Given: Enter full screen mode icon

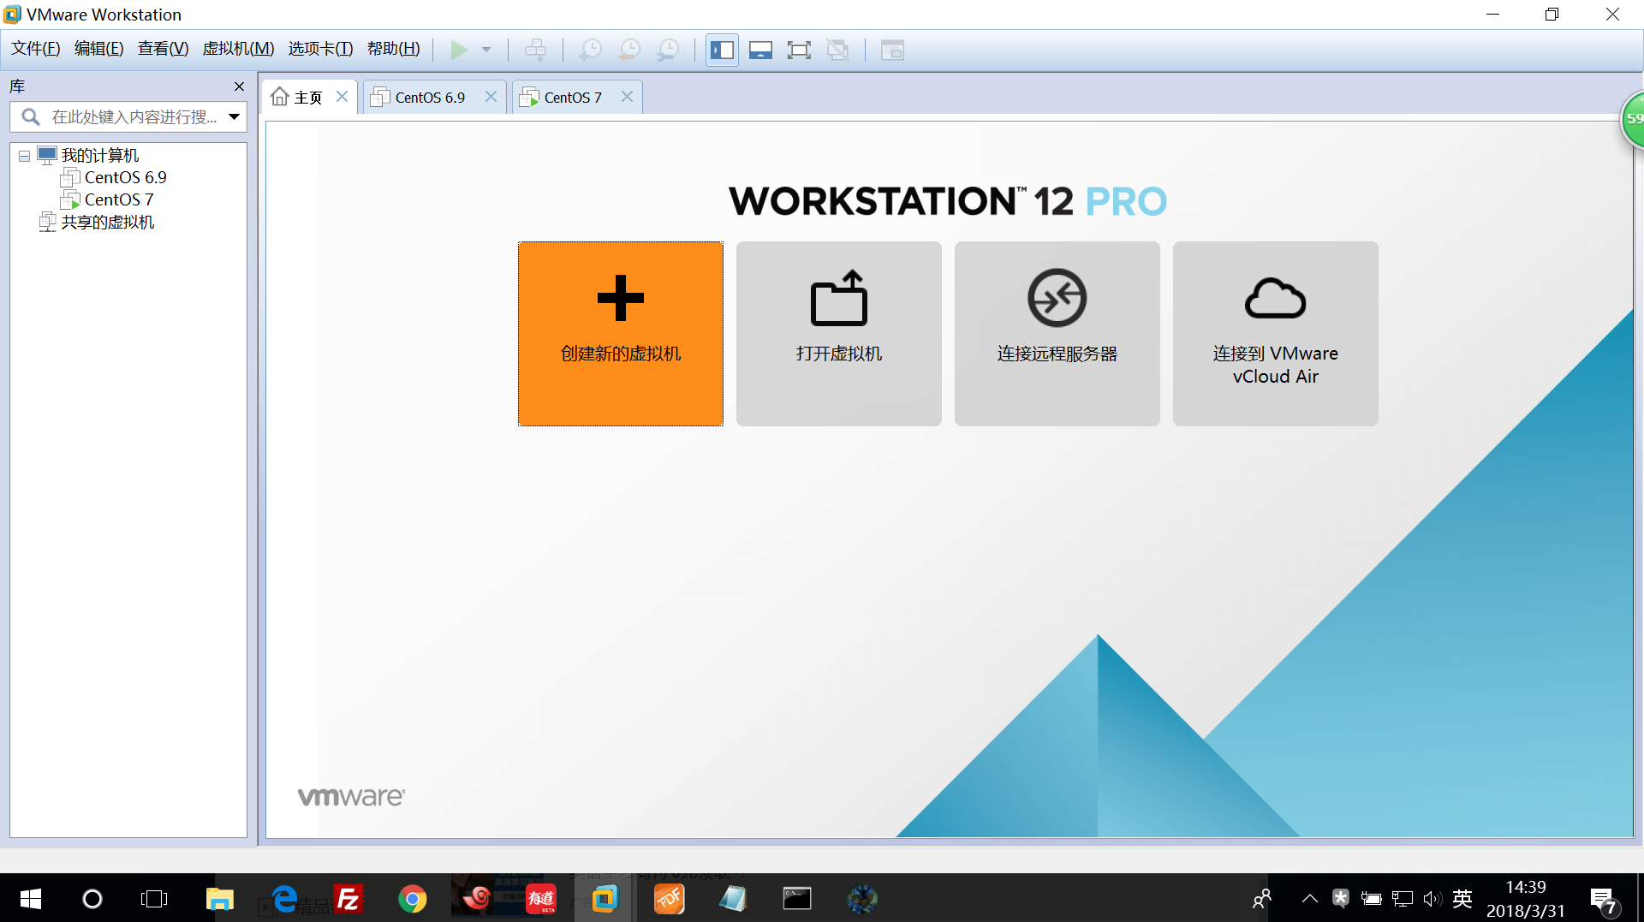Looking at the screenshot, I should (x=799, y=50).
